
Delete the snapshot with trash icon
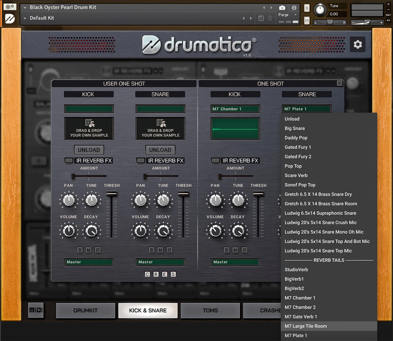pyautogui.click(x=270, y=18)
